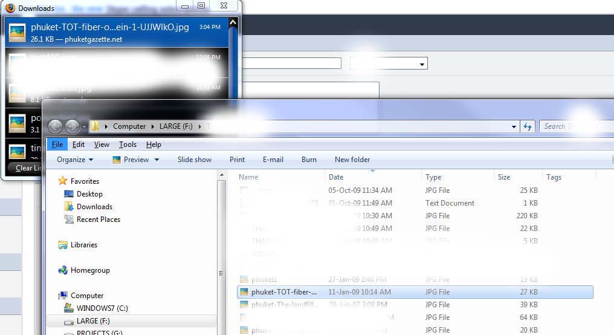Viewport: 614px width, 335px height.
Task: Open Downloads in Favorites
Action: point(94,206)
